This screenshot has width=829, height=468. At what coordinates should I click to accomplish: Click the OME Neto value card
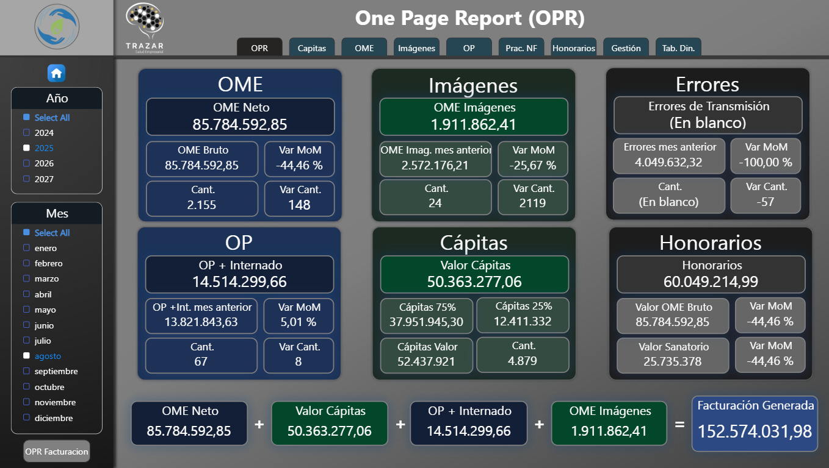tap(240, 116)
